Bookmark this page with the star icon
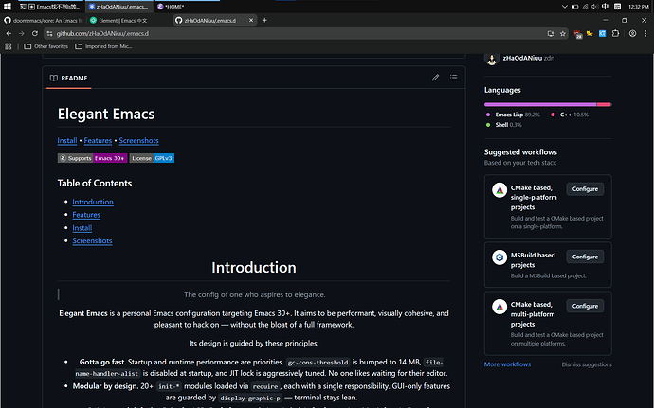 pos(563,34)
